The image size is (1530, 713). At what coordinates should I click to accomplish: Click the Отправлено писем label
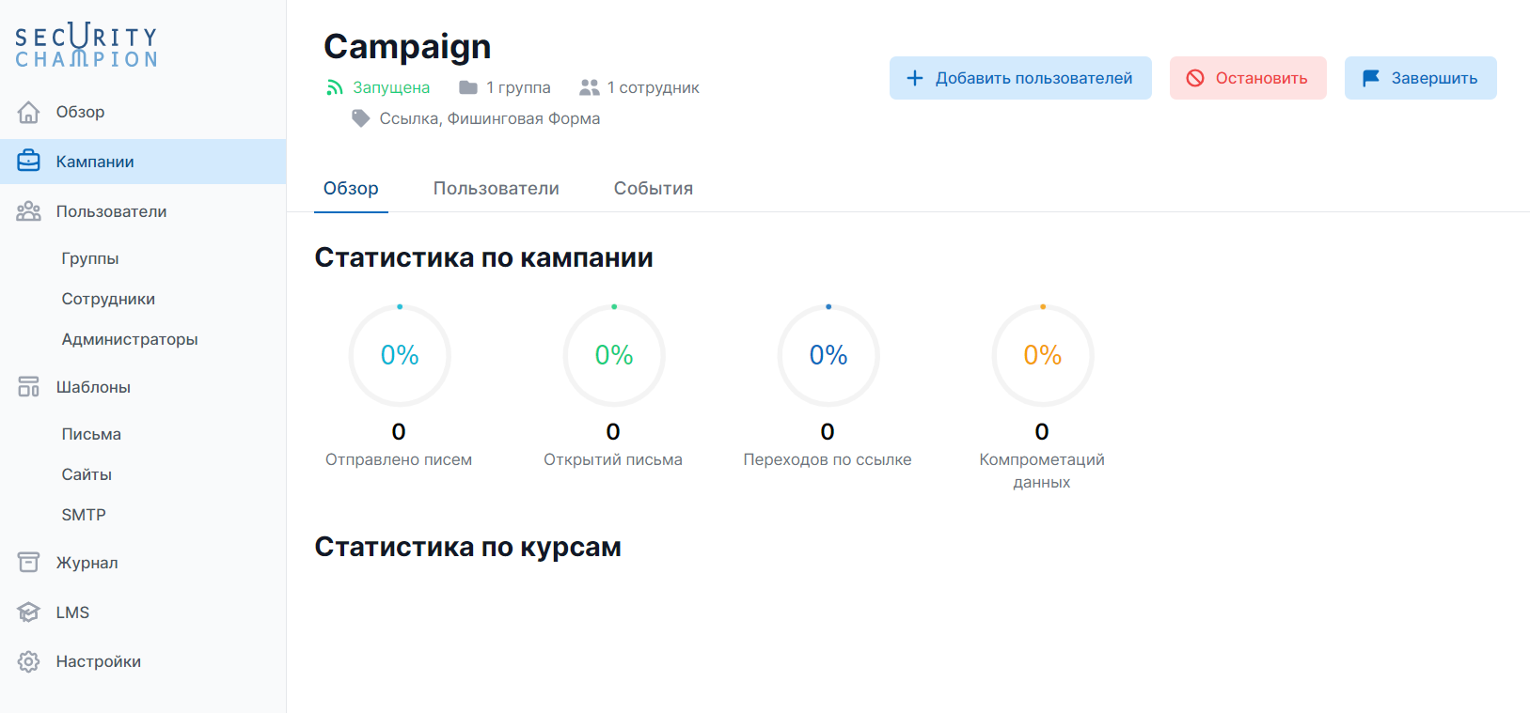pos(399,459)
